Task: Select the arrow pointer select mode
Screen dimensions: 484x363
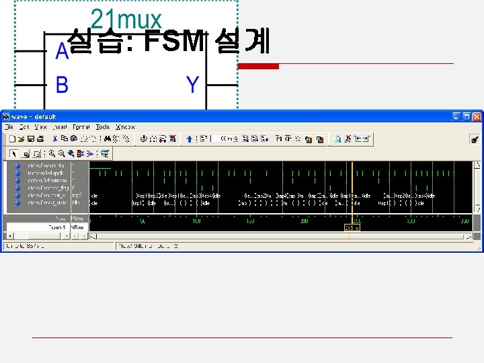Action: [13, 154]
